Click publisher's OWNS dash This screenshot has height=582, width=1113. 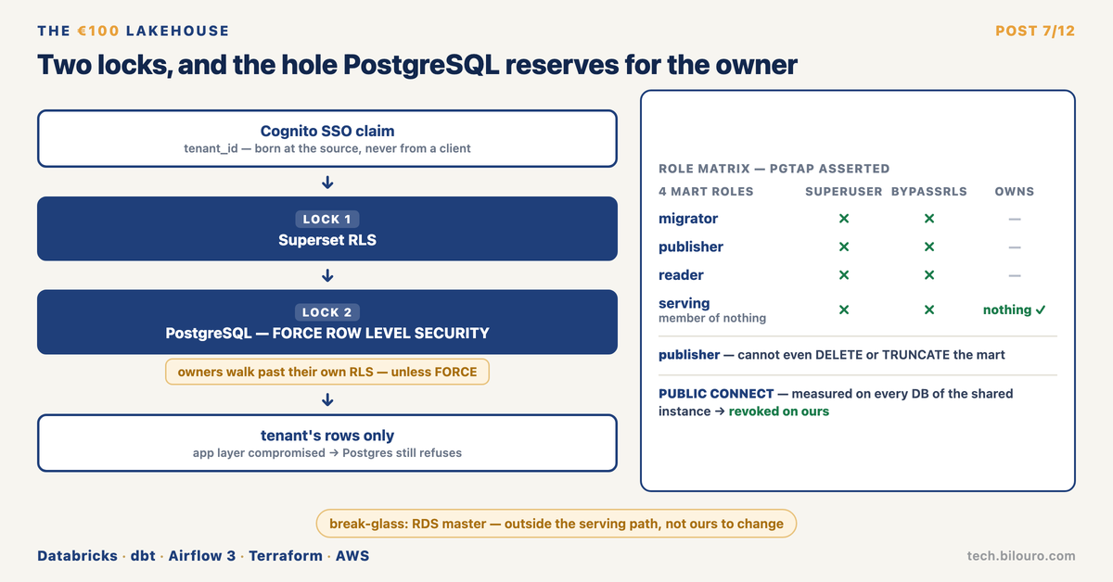point(1015,247)
